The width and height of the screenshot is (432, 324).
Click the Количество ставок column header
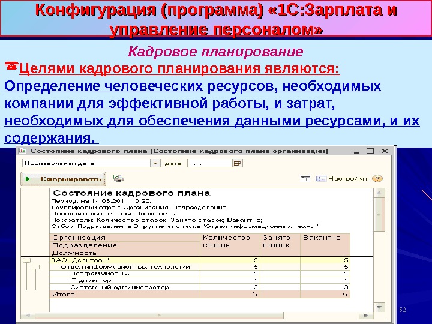[230, 245]
